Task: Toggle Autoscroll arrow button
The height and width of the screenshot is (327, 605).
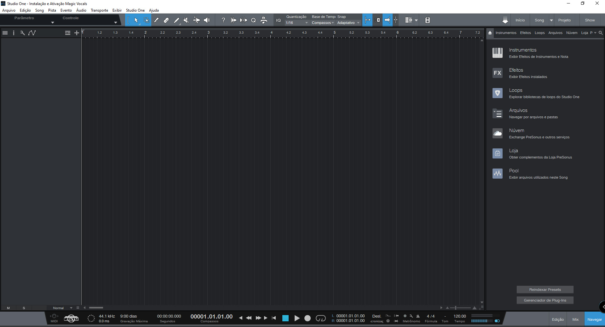Action: tap(387, 20)
